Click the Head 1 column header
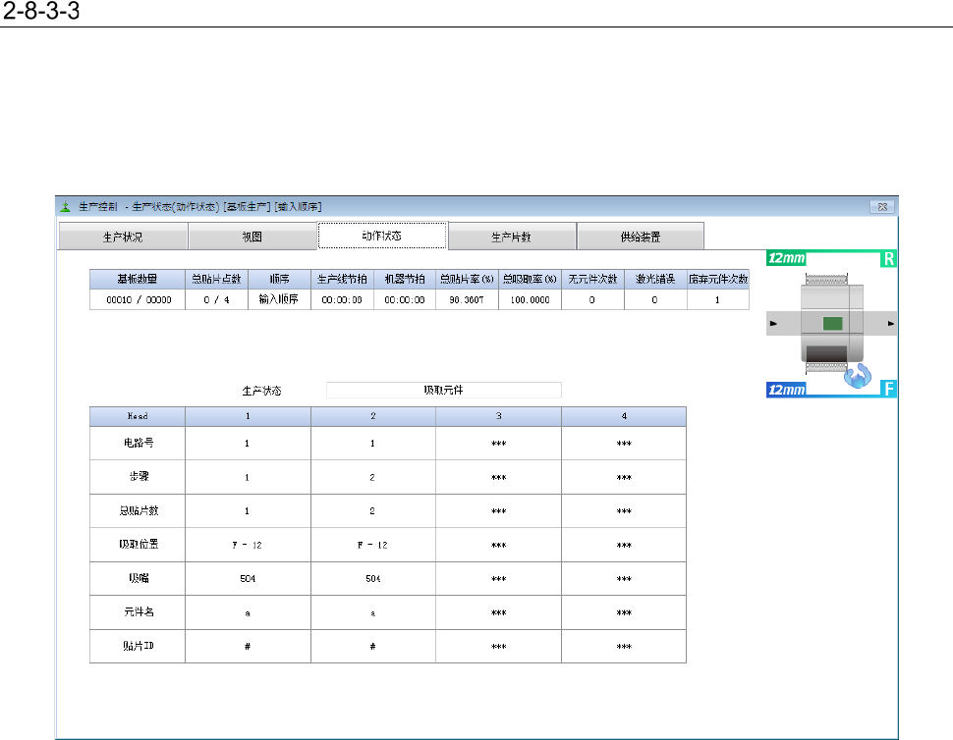 (x=248, y=416)
